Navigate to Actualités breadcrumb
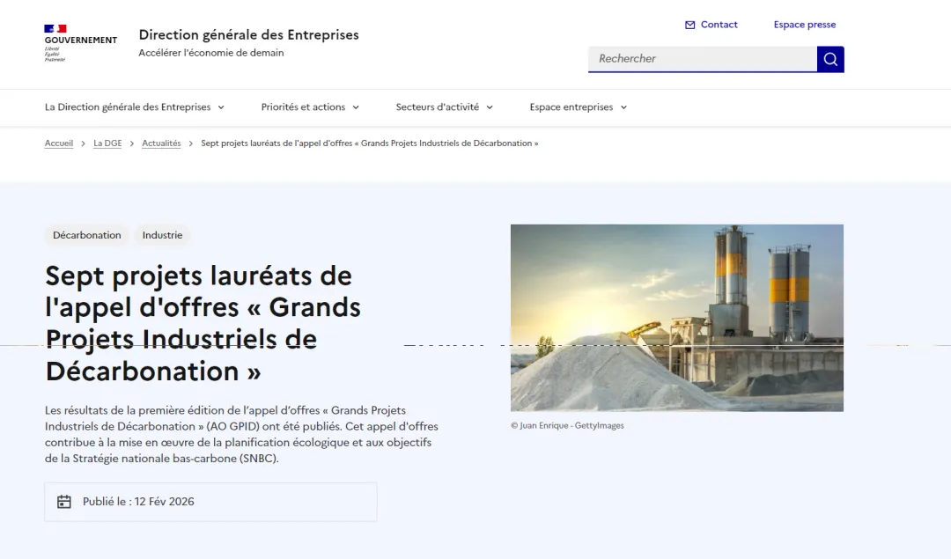Screen dimensions: 951x559 point(161,143)
